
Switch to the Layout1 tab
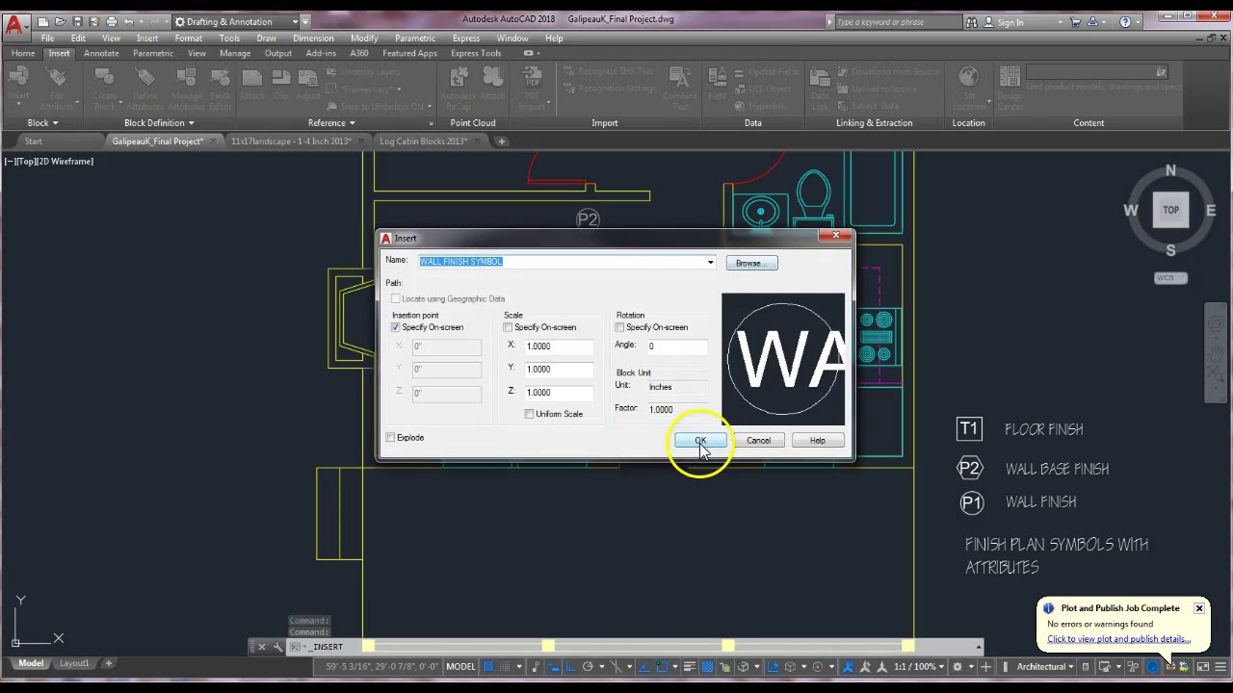pos(74,663)
